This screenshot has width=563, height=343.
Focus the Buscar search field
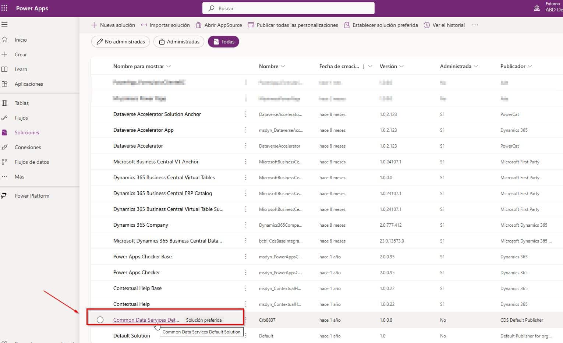(288, 8)
